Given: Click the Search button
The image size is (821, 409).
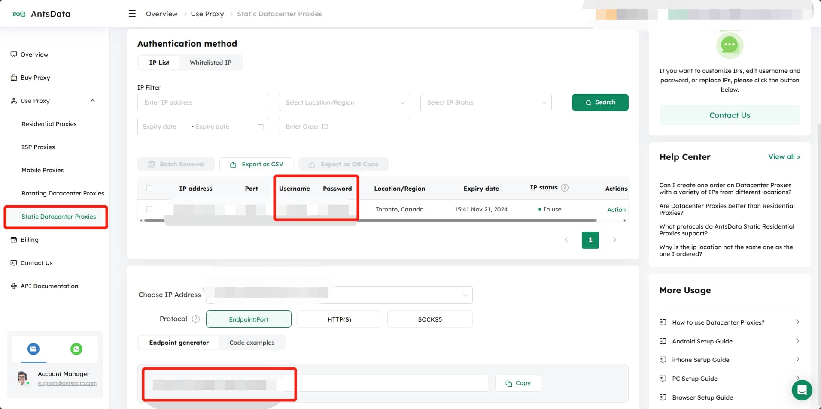Looking at the screenshot, I should click(600, 102).
